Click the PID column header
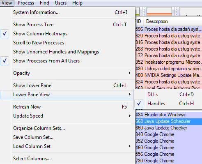This screenshot has width=202, height=164. pos(139,21)
